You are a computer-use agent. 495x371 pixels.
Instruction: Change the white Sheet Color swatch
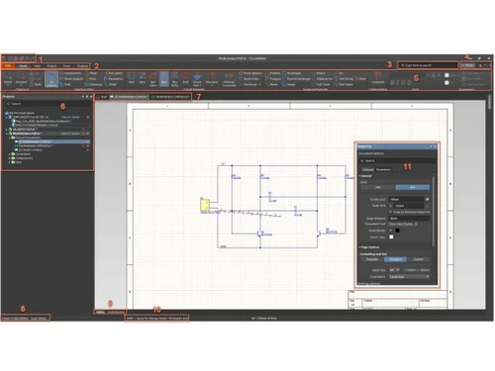[391, 236]
